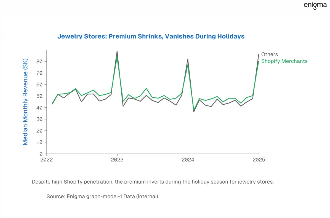This screenshot has height=218, width=330.
Task: Click the 2024 holiday peak on the chart
Action: point(188,59)
